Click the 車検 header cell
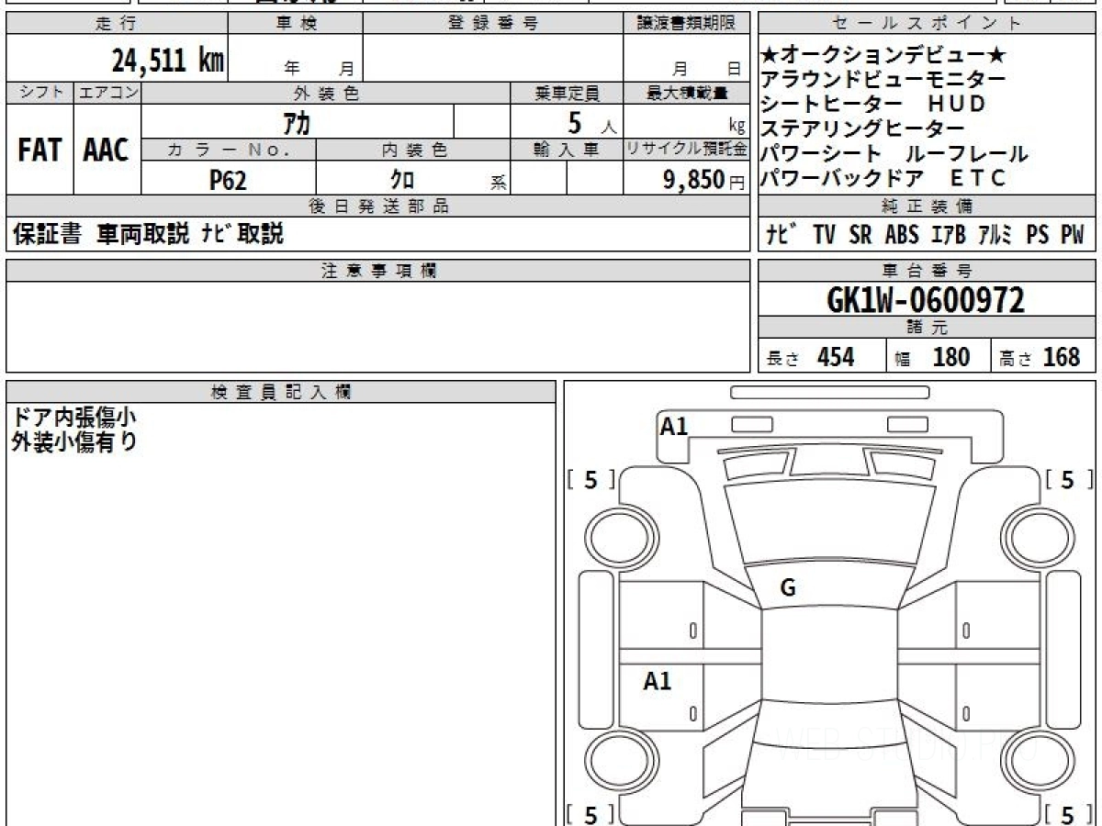 click(296, 24)
